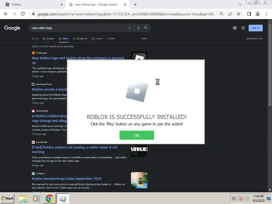
Task: Click the show desktop icon at taskbar end
Action: 269,198
